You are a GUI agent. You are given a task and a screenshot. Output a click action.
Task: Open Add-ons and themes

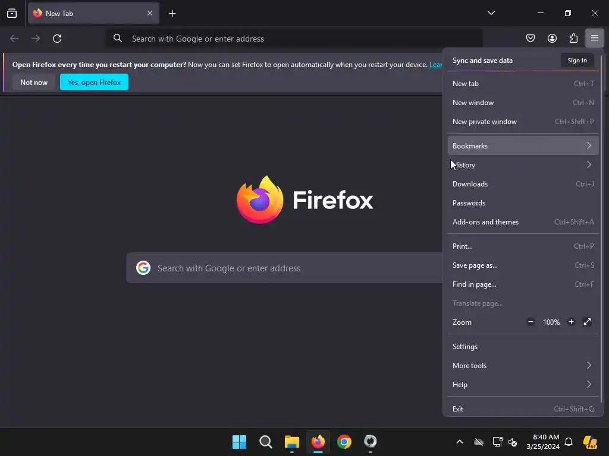pyautogui.click(x=523, y=222)
